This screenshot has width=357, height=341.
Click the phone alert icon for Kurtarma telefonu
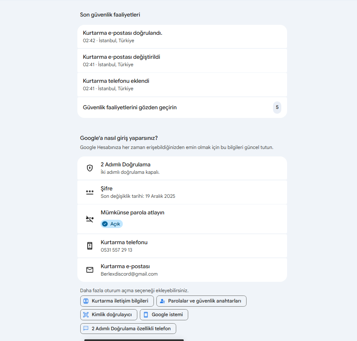90,246
